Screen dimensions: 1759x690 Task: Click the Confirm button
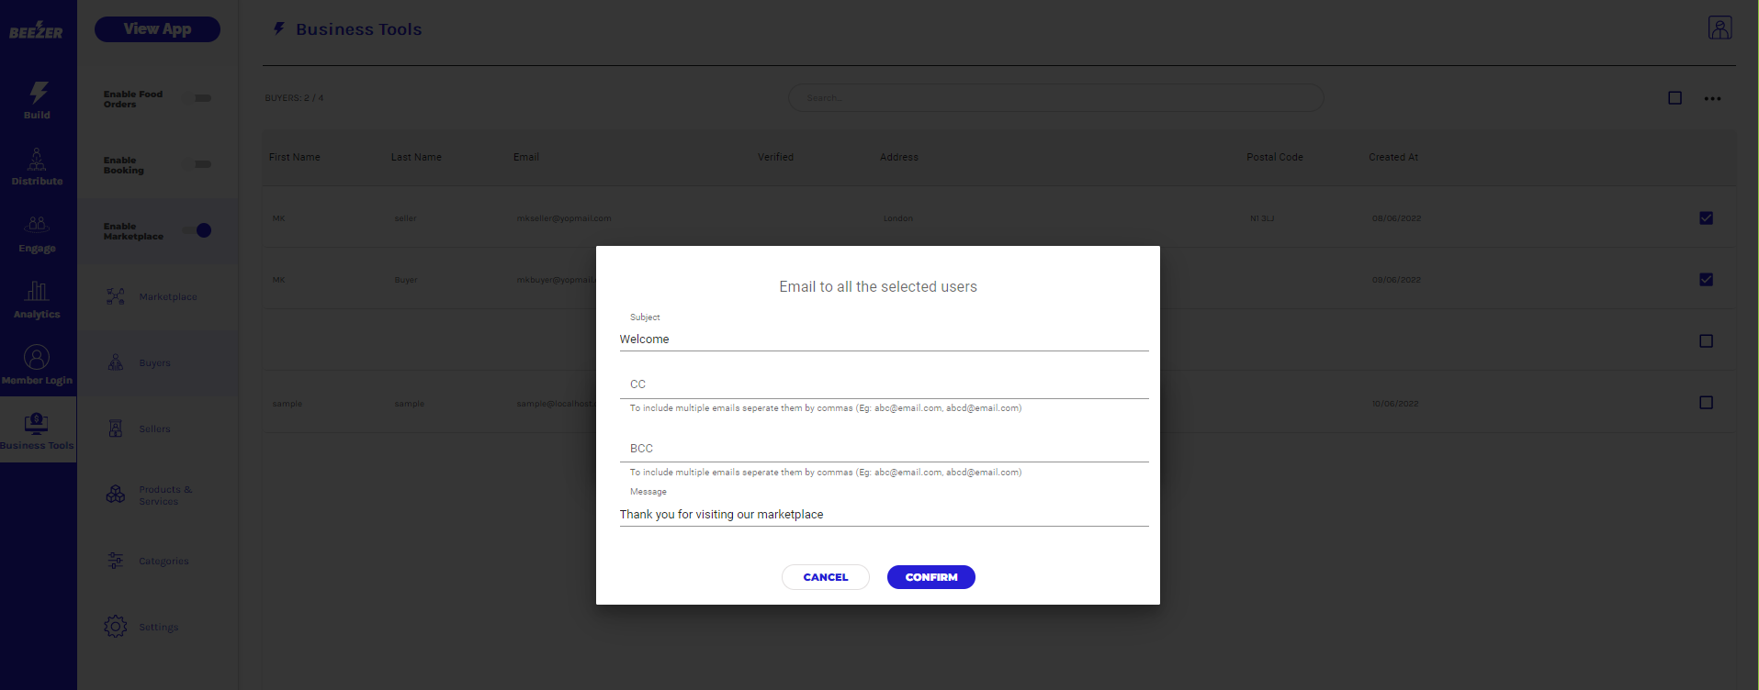pyautogui.click(x=930, y=577)
